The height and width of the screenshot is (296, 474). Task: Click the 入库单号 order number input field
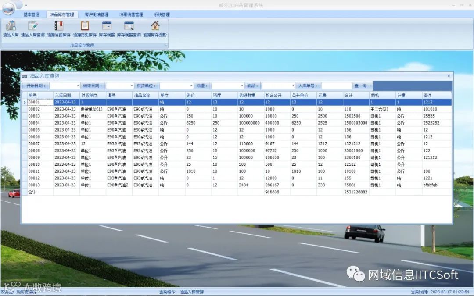(x=337, y=86)
